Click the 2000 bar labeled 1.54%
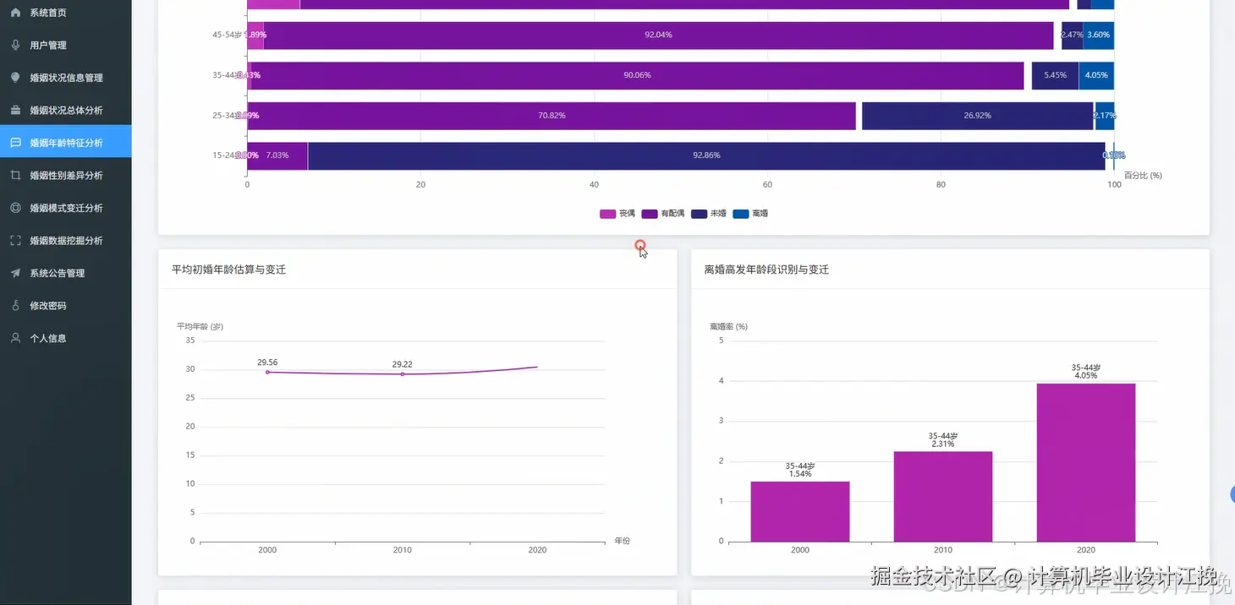The width and height of the screenshot is (1235, 605). (800, 511)
